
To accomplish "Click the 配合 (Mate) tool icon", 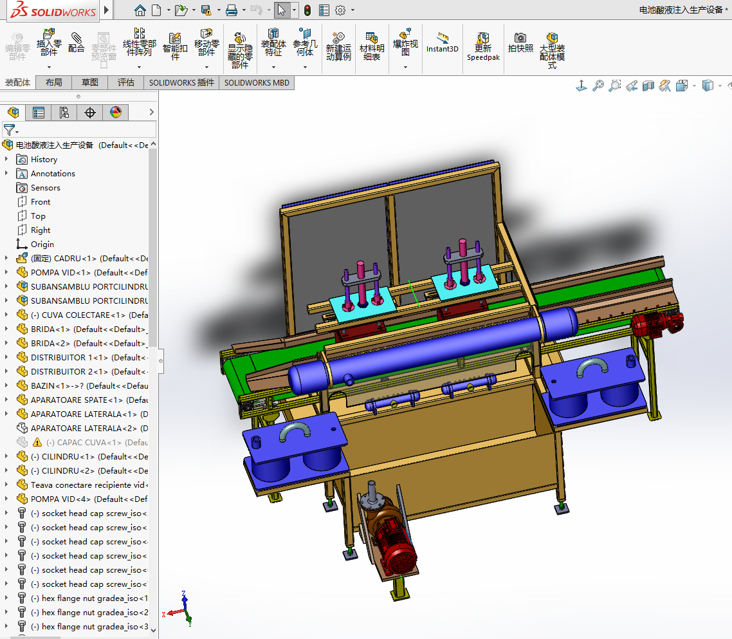I will (77, 42).
